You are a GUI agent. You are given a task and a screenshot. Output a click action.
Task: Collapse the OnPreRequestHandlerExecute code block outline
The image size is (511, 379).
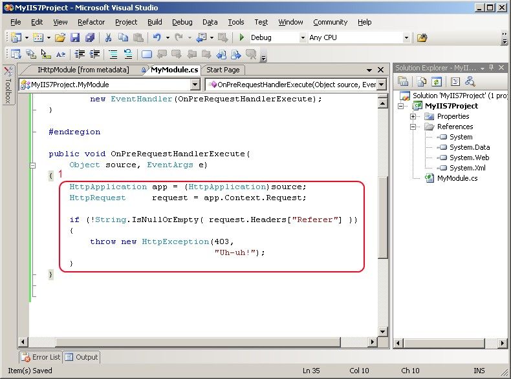32,165
